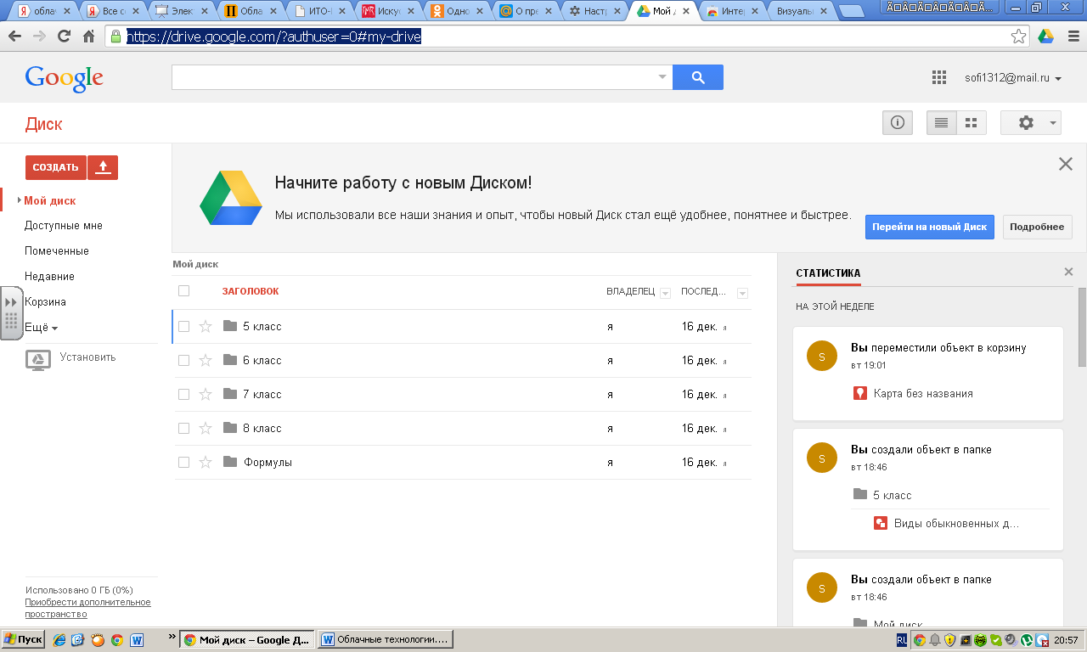Viewport: 1087px width, 652px height.
Task: Star the 8 класс folder
Action: tap(205, 428)
